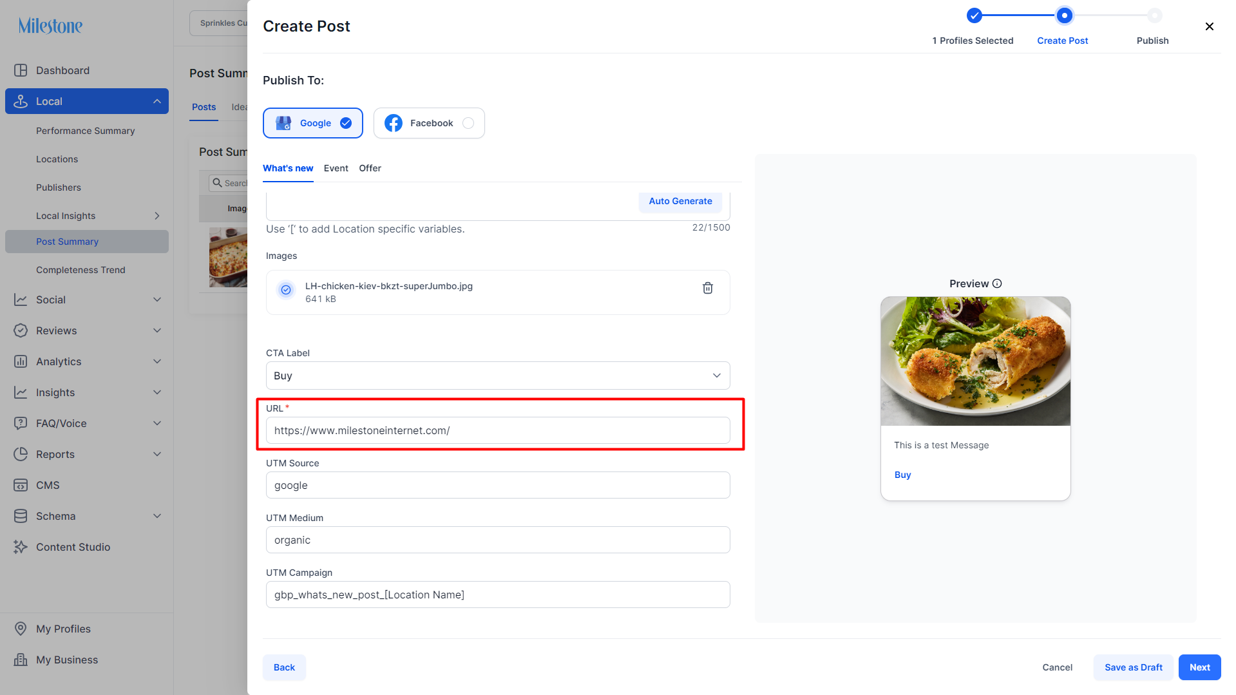Click the 1 Profiles Selected step marker

pos(974,15)
